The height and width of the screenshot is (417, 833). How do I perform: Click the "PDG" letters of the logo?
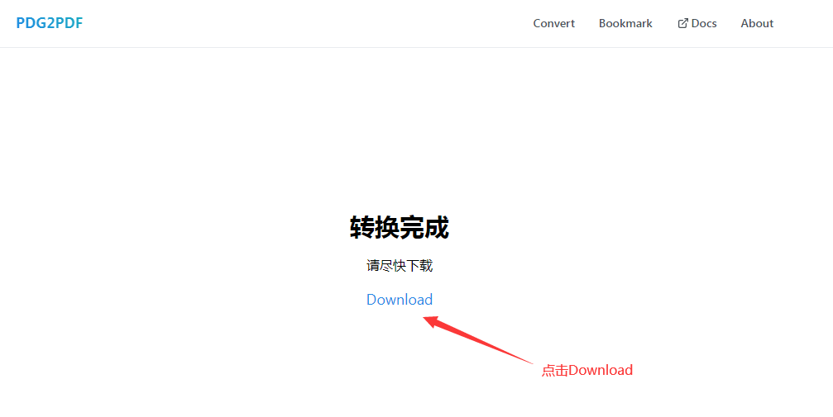click(x=31, y=23)
